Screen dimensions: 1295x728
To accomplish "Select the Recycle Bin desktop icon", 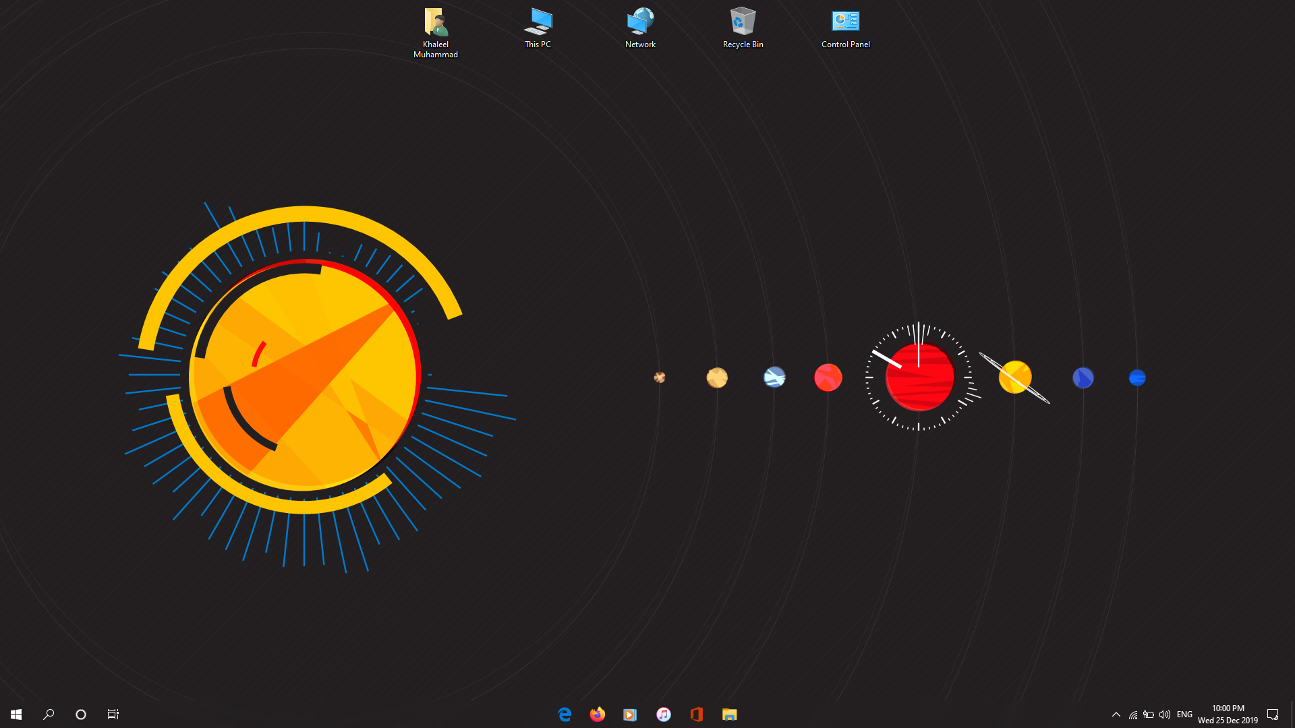I will pyautogui.click(x=743, y=28).
